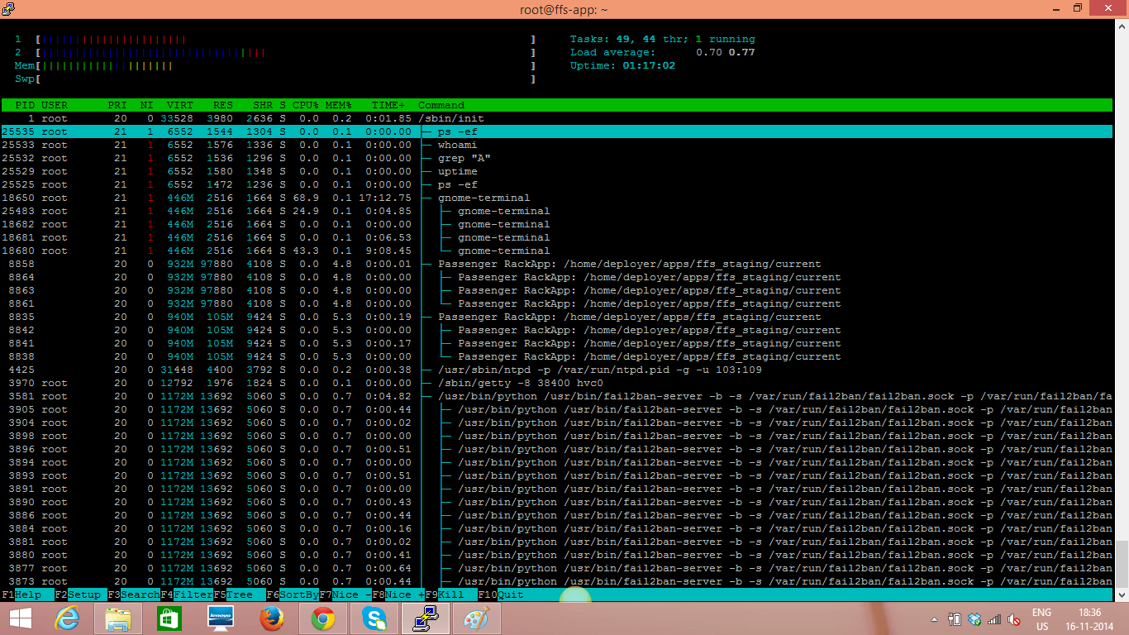The image size is (1129, 635).
Task: Sort by the VIRT column header
Action: (x=180, y=105)
